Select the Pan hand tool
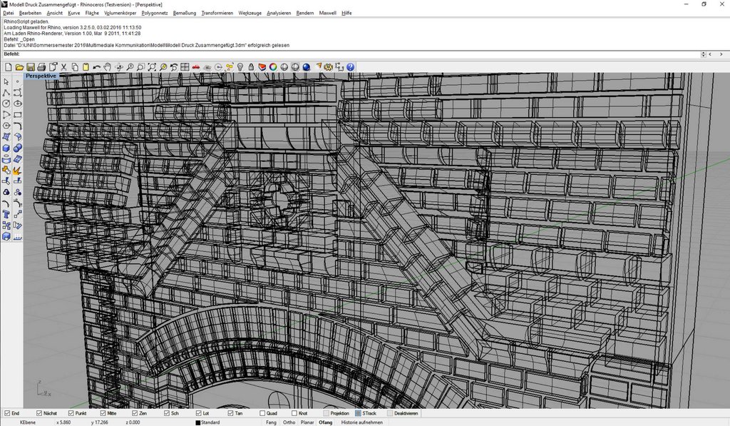 pos(108,67)
